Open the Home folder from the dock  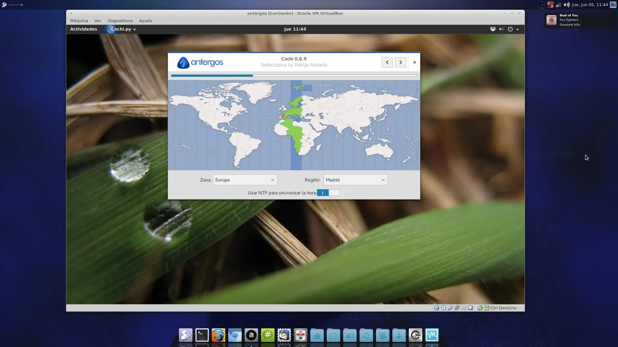pyautogui.click(x=317, y=335)
